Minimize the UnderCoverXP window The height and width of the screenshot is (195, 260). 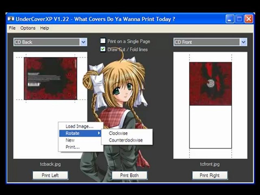pyautogui.click(x=230, y=19)
